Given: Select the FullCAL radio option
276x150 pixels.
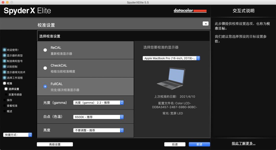Looking at the screenshot, I should (45, 86).
